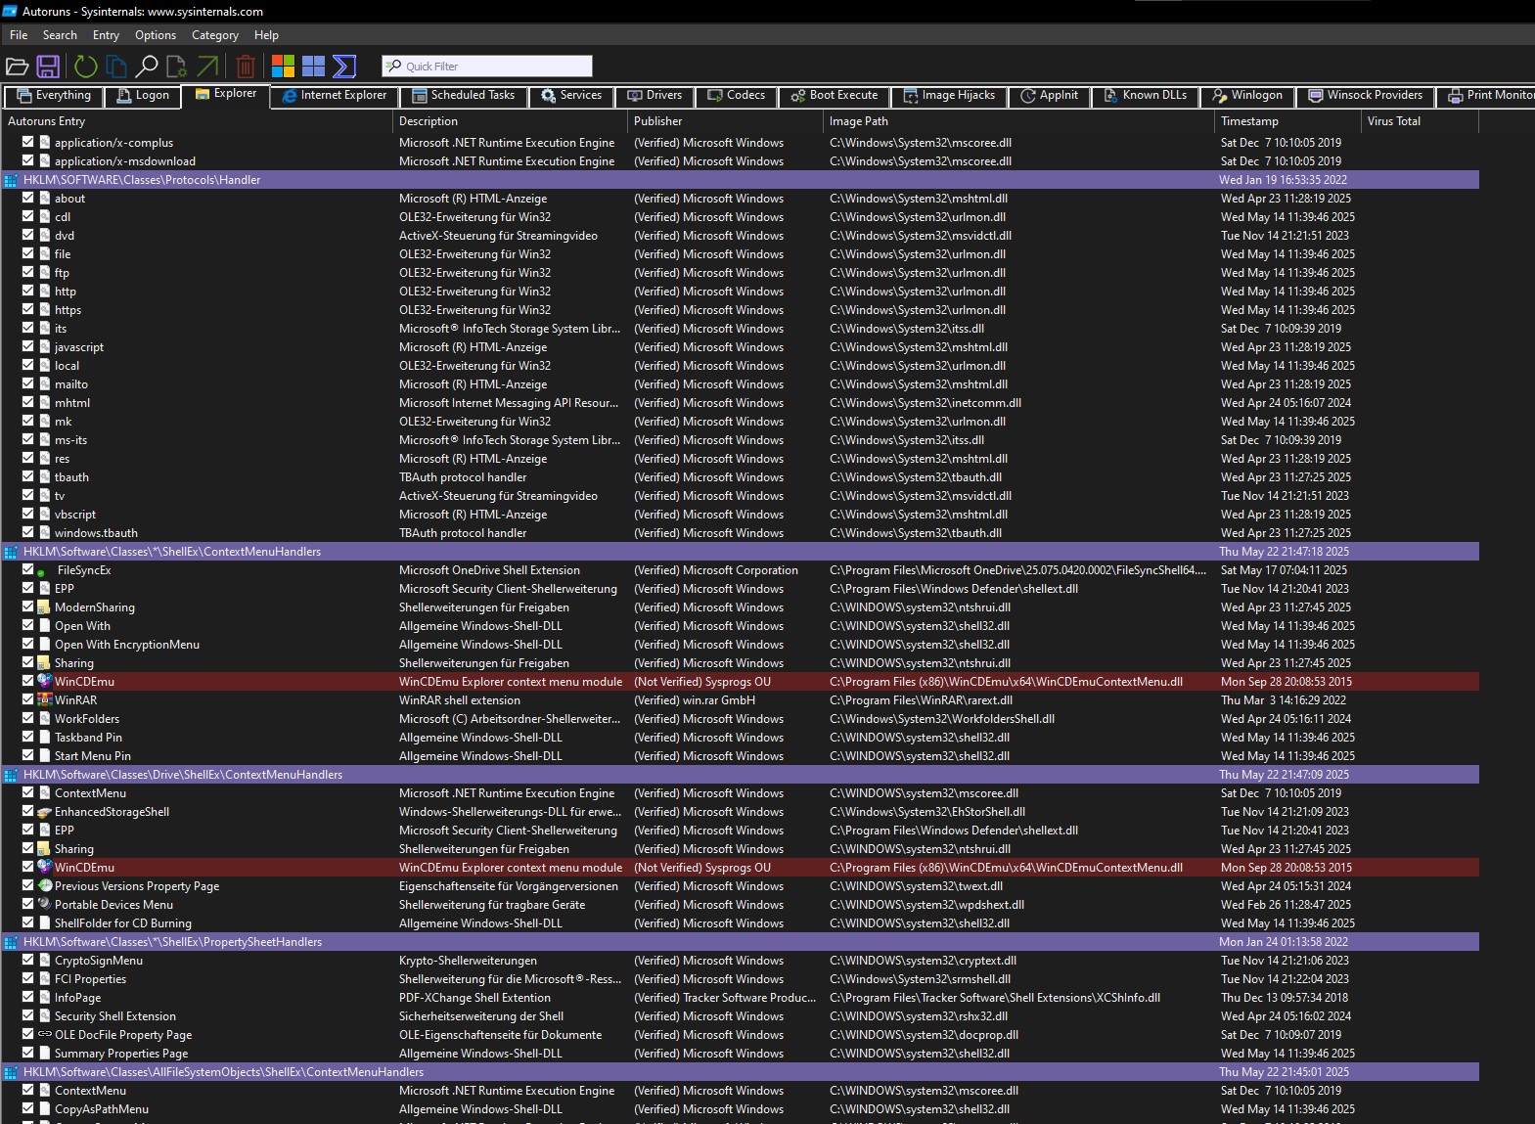The image size is (1535, 1124).
Task: Open Find with the magnifier toolbar icon
Action: [147, 67]
